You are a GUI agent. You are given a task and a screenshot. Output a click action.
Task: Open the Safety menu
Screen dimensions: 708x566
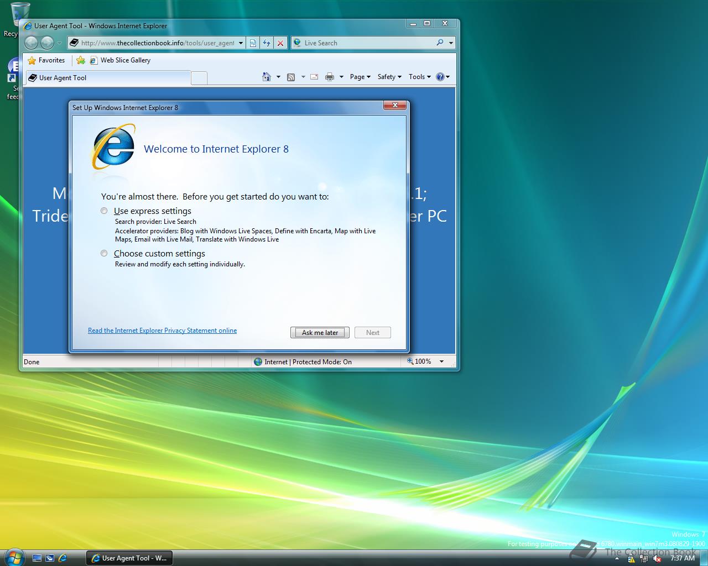(389, 77)
